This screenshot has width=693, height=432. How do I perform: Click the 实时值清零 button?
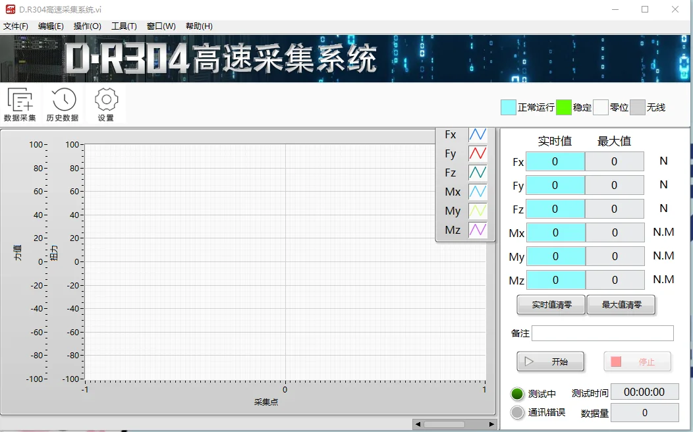click(x=551, y=305)
